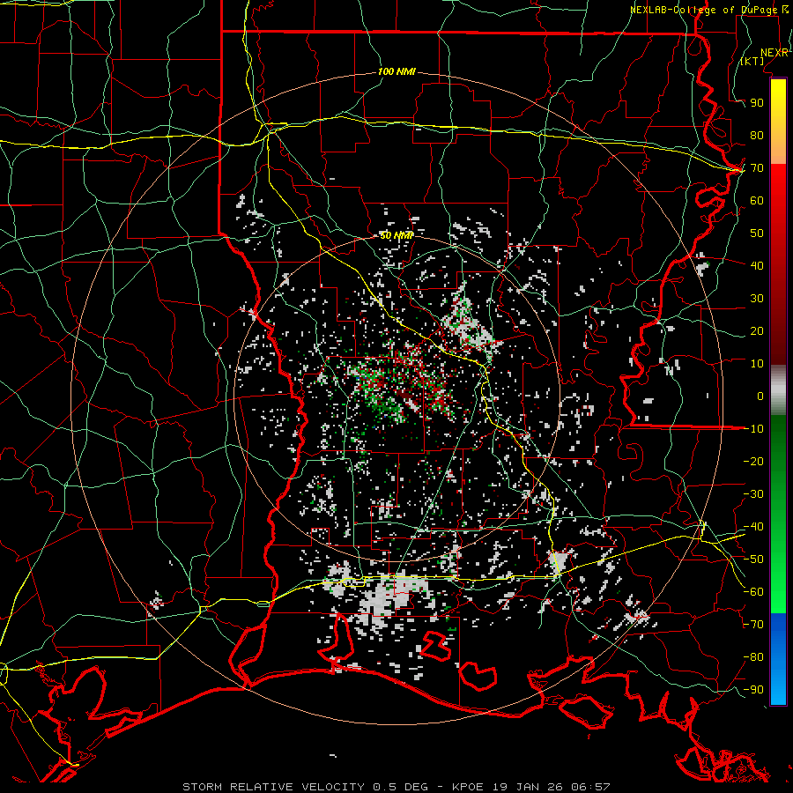Click the 60 value on velocity scale

(757, 200)
